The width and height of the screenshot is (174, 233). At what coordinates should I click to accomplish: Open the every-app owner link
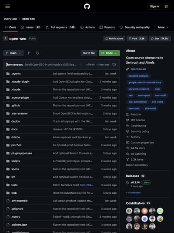click(x=10, y=19)
